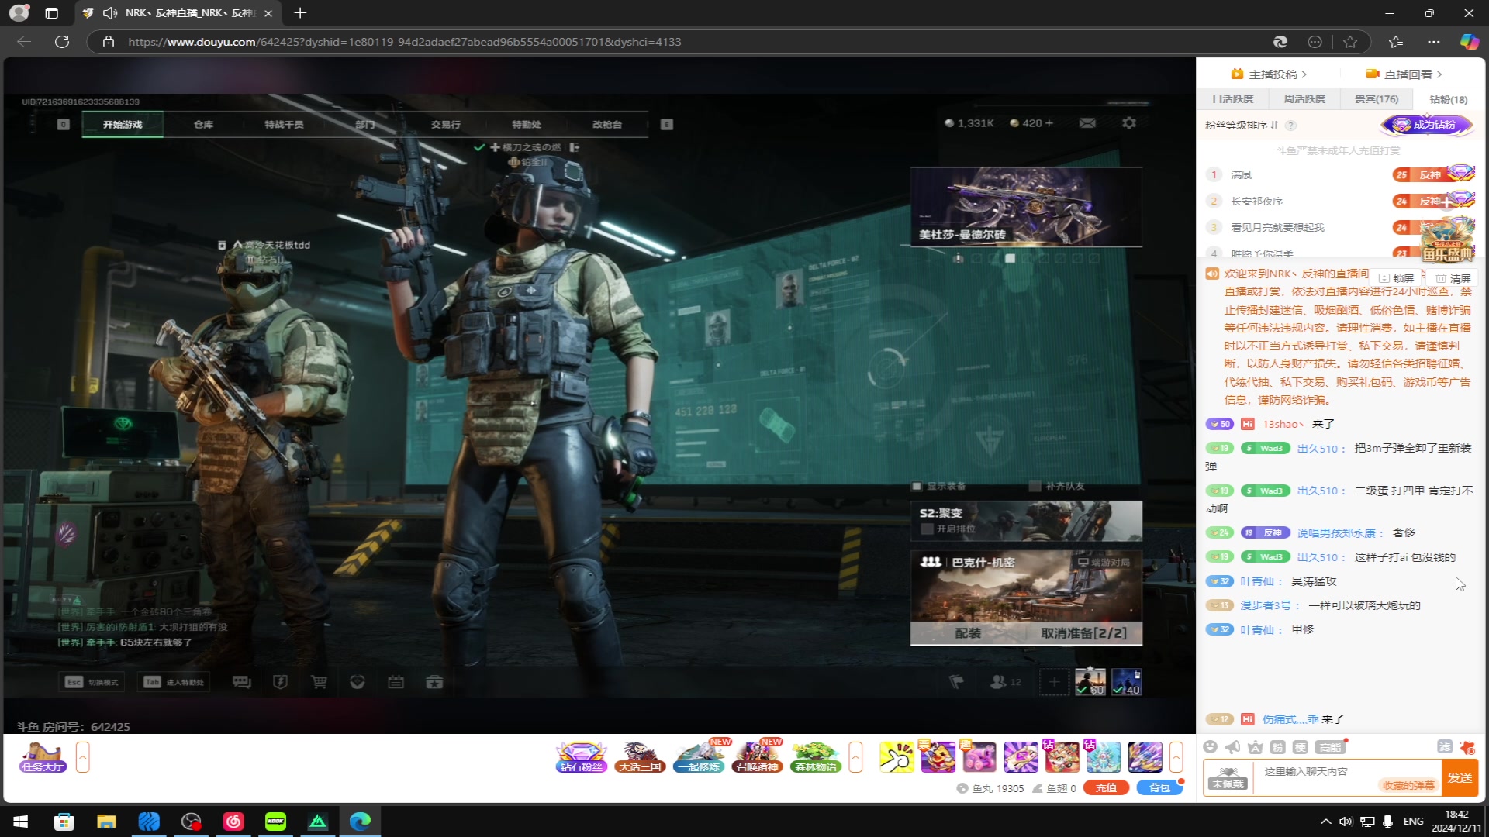This screenshot has width=1489, height=837.
Task: Click the 取消准备[2/2] button
Action: point(1083,633)
